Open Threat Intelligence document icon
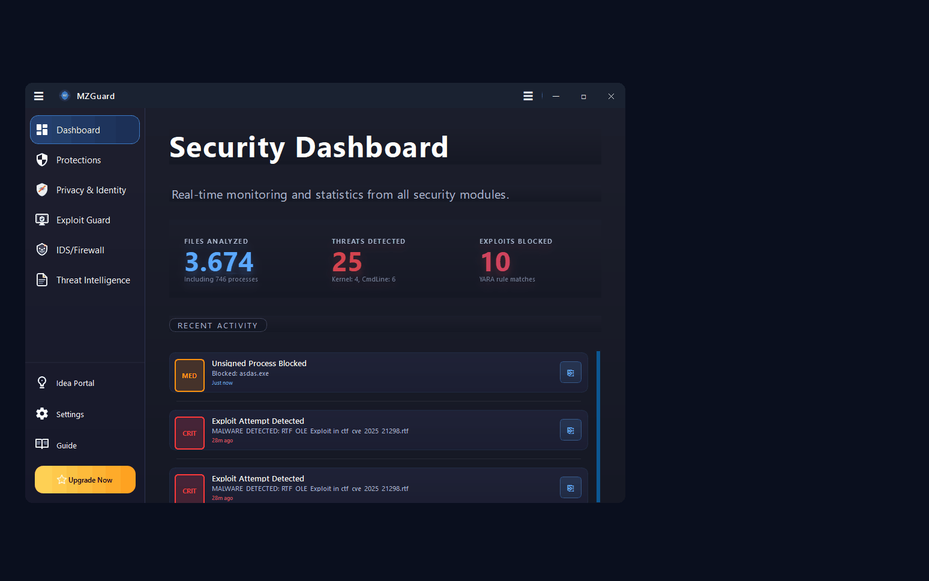This screenshot has height=581, width=929. point(42,280)
